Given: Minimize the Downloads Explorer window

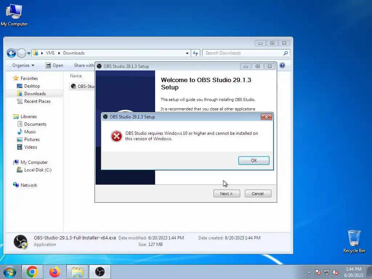Looking at the screenshot, I should pyautogui.click(x=260, y=43).
